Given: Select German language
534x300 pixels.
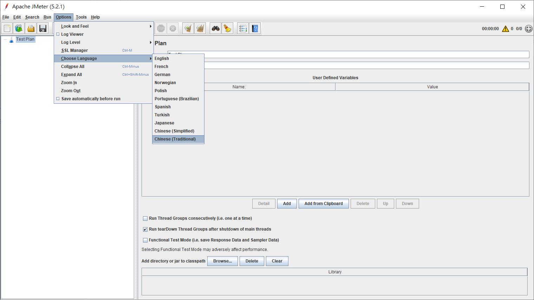Looking at the screenshot, I should pyautogui.click(x=178, y=75).
